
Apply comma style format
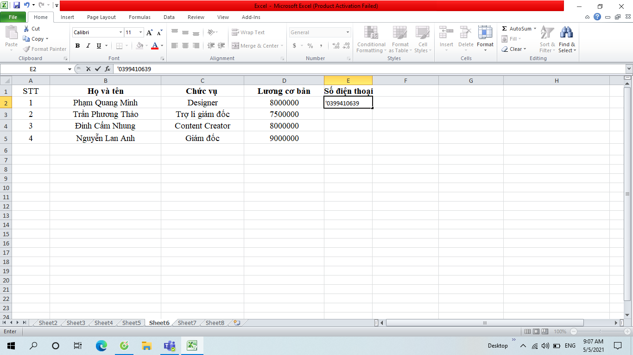coord(321,46)
